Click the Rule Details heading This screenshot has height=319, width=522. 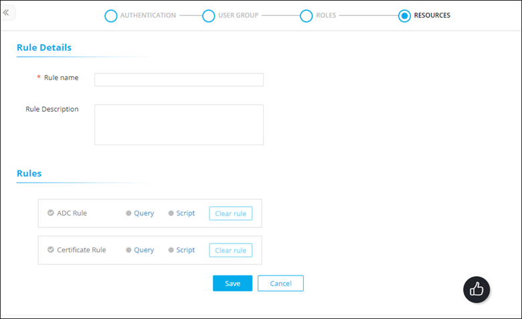click(x=44, y=47)
